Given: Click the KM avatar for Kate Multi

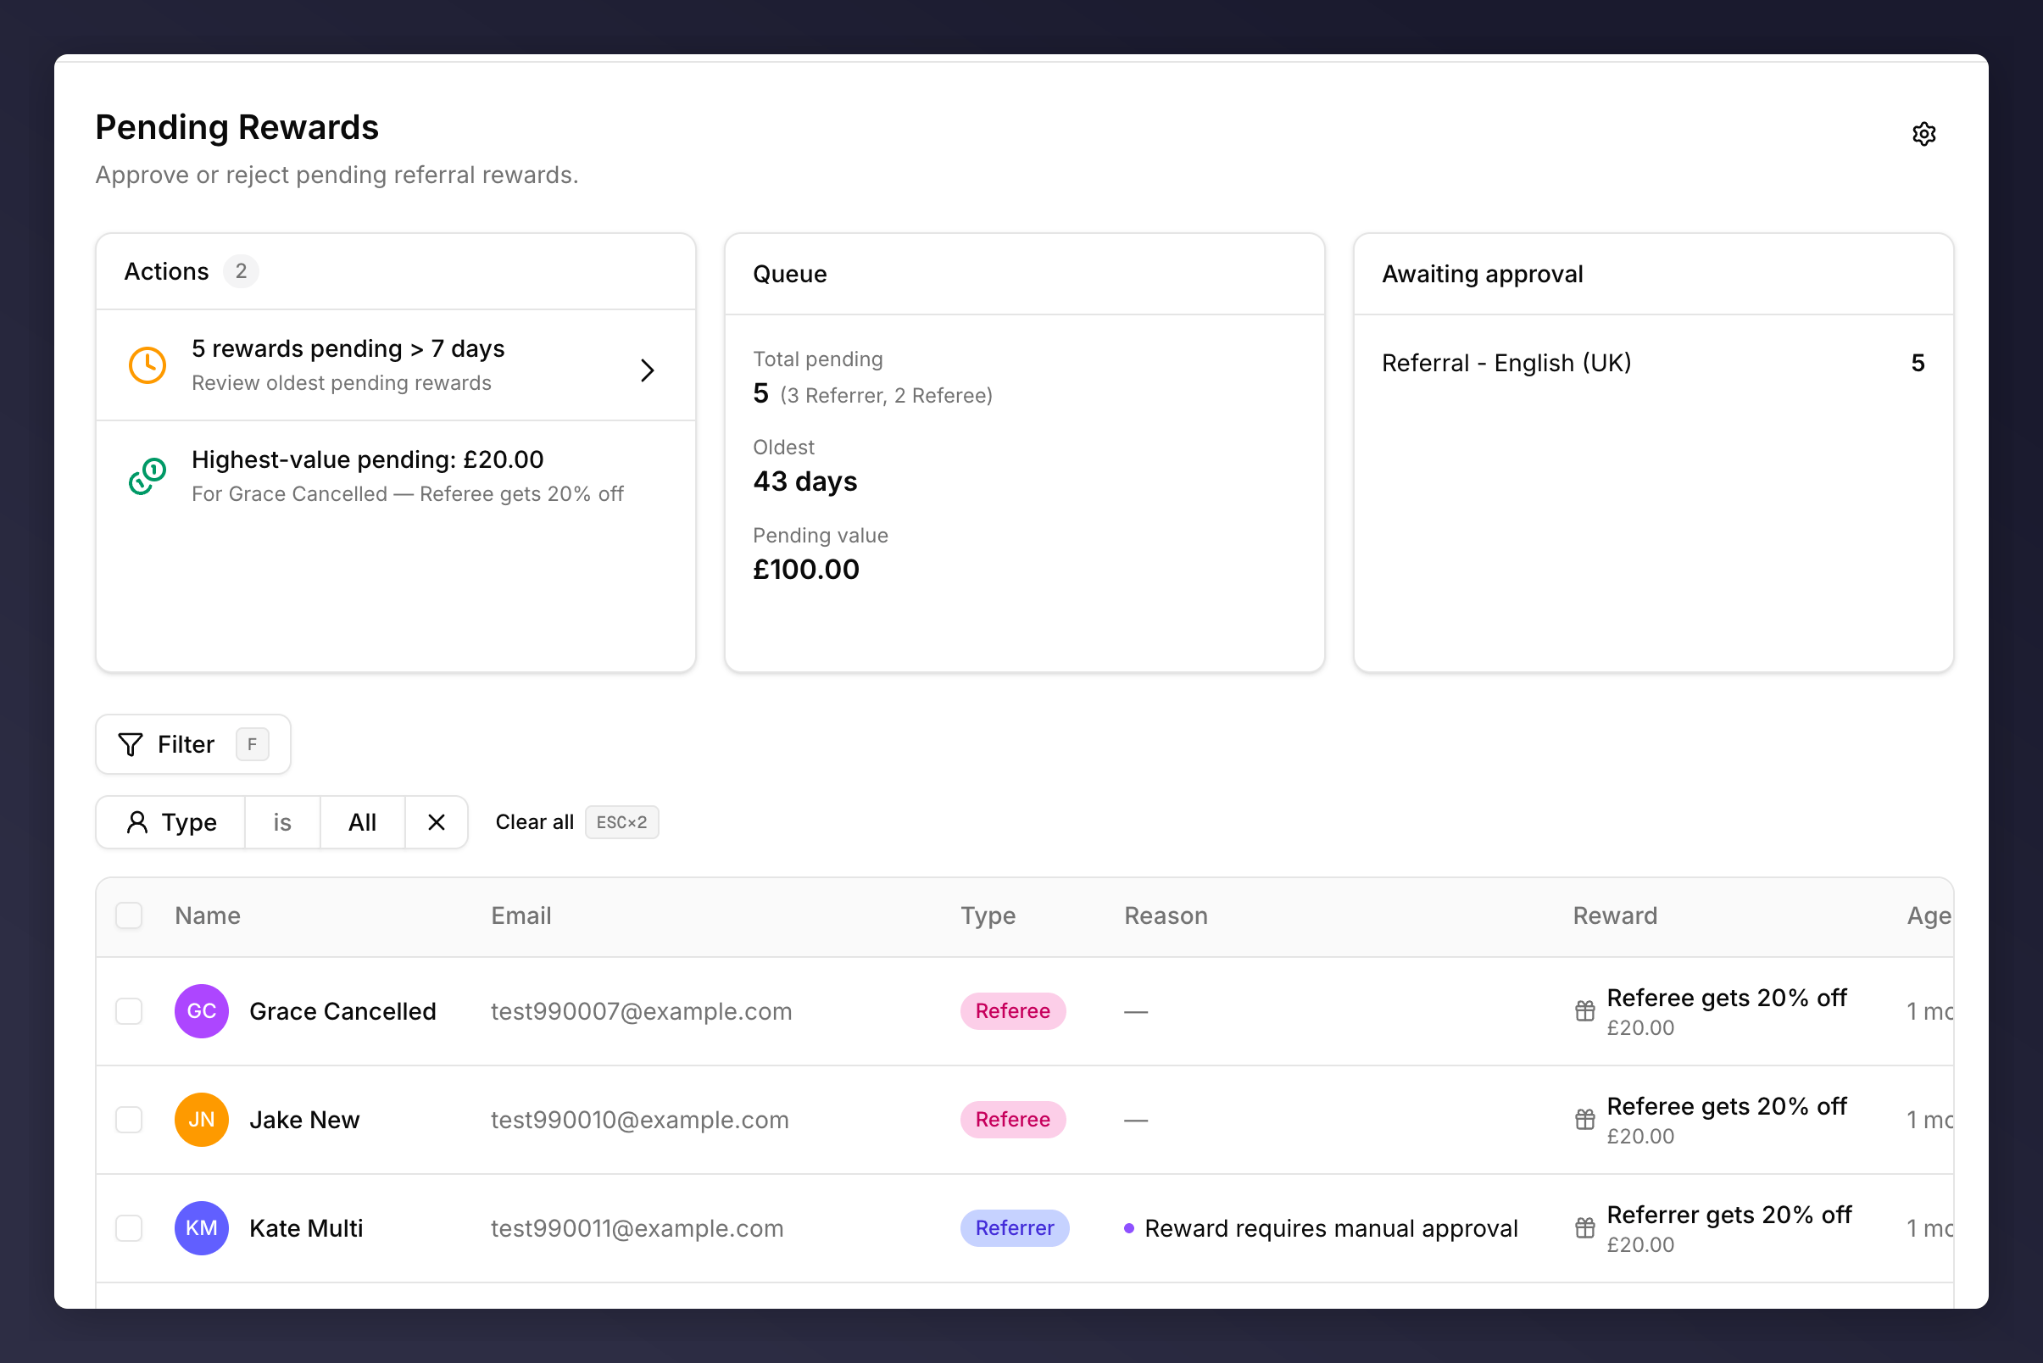Looking at the screenshot, I should (x=202, y=1228).
